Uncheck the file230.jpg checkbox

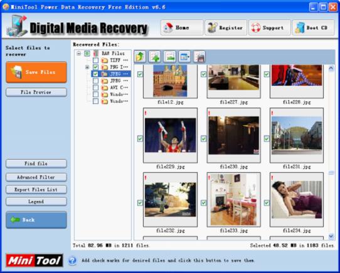click(203, 138)
